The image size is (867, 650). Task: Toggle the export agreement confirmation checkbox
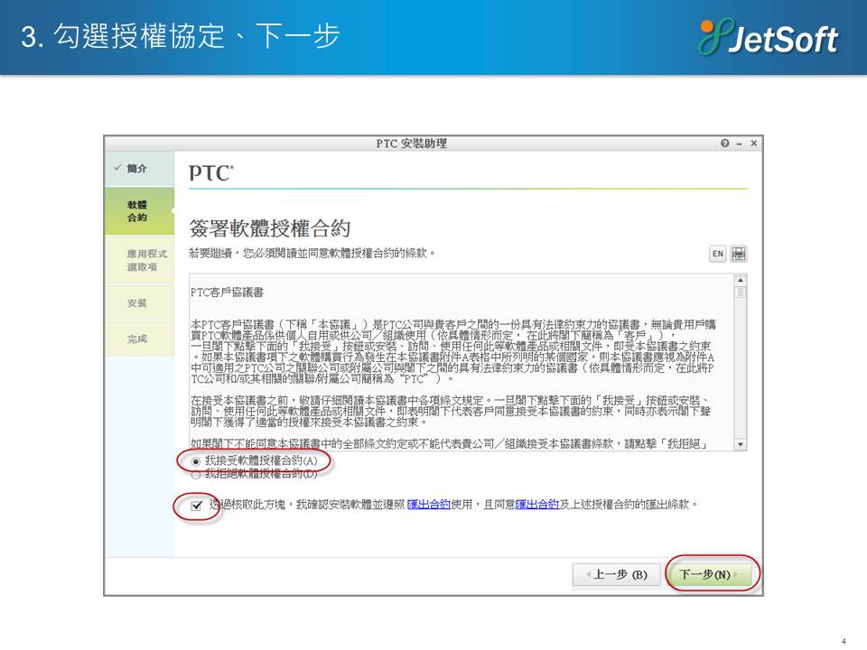pyautogui.click(x=197, y=506)
